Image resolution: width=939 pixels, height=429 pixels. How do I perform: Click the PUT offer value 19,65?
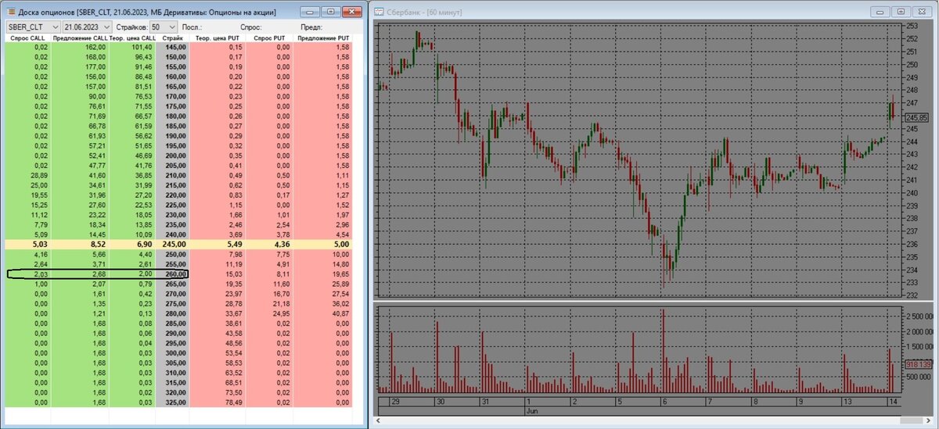click(x=339, y=274)
